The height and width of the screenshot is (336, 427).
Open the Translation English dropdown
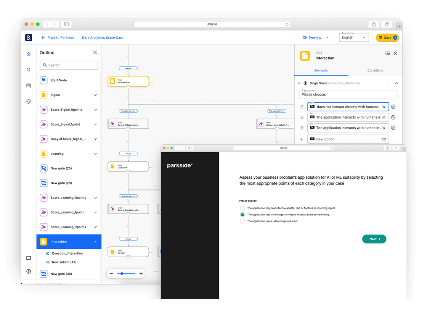click(354, 37)
